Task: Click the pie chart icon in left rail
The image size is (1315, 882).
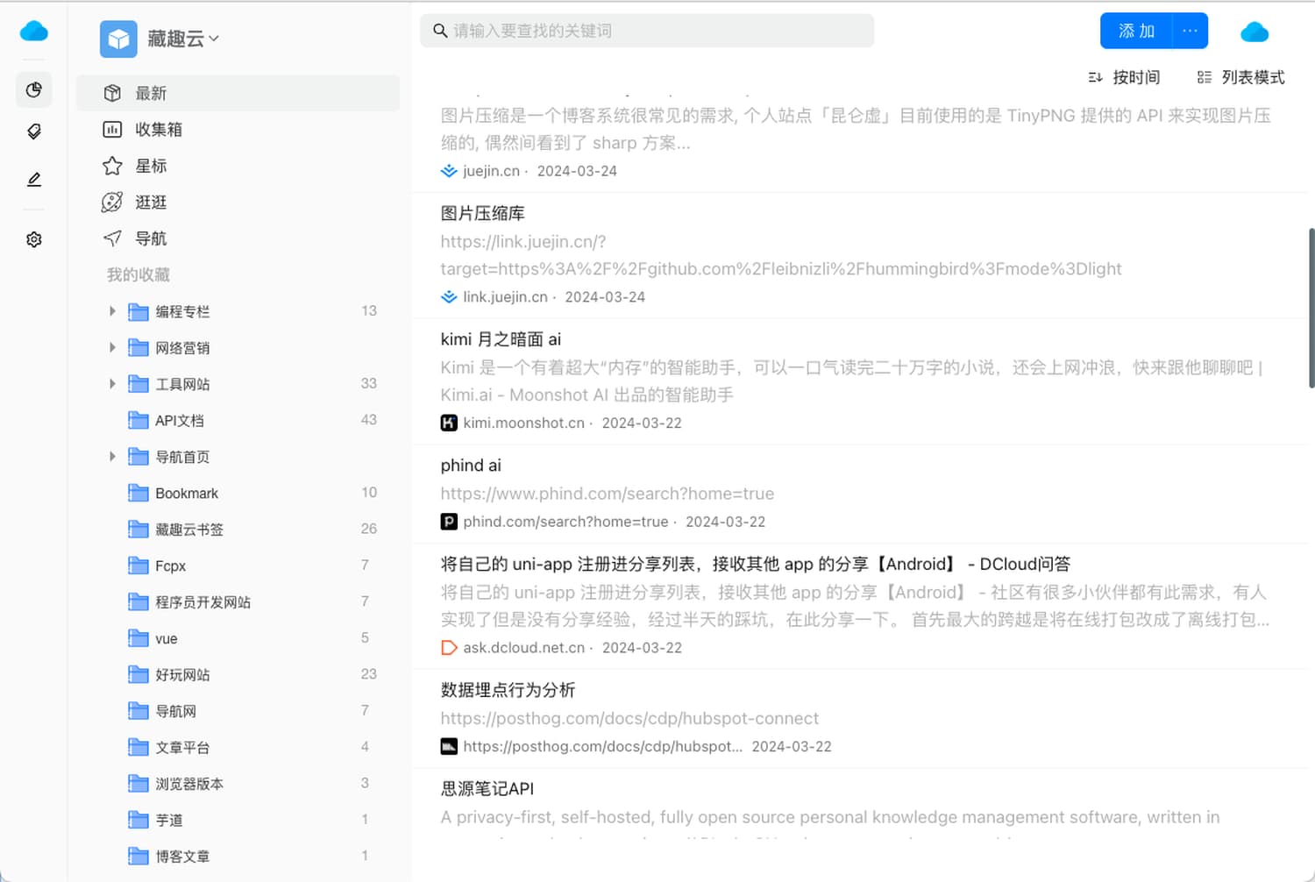Action: coord(34,89)
